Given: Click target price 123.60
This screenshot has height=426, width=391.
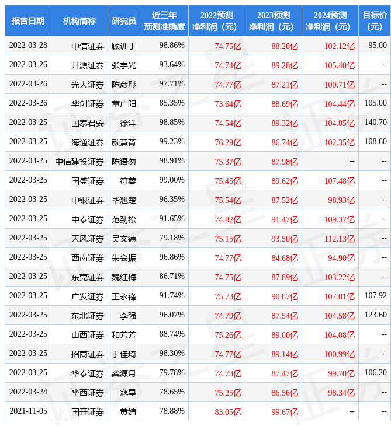Looking at the screenshot, I should click(x=375, y=315).
